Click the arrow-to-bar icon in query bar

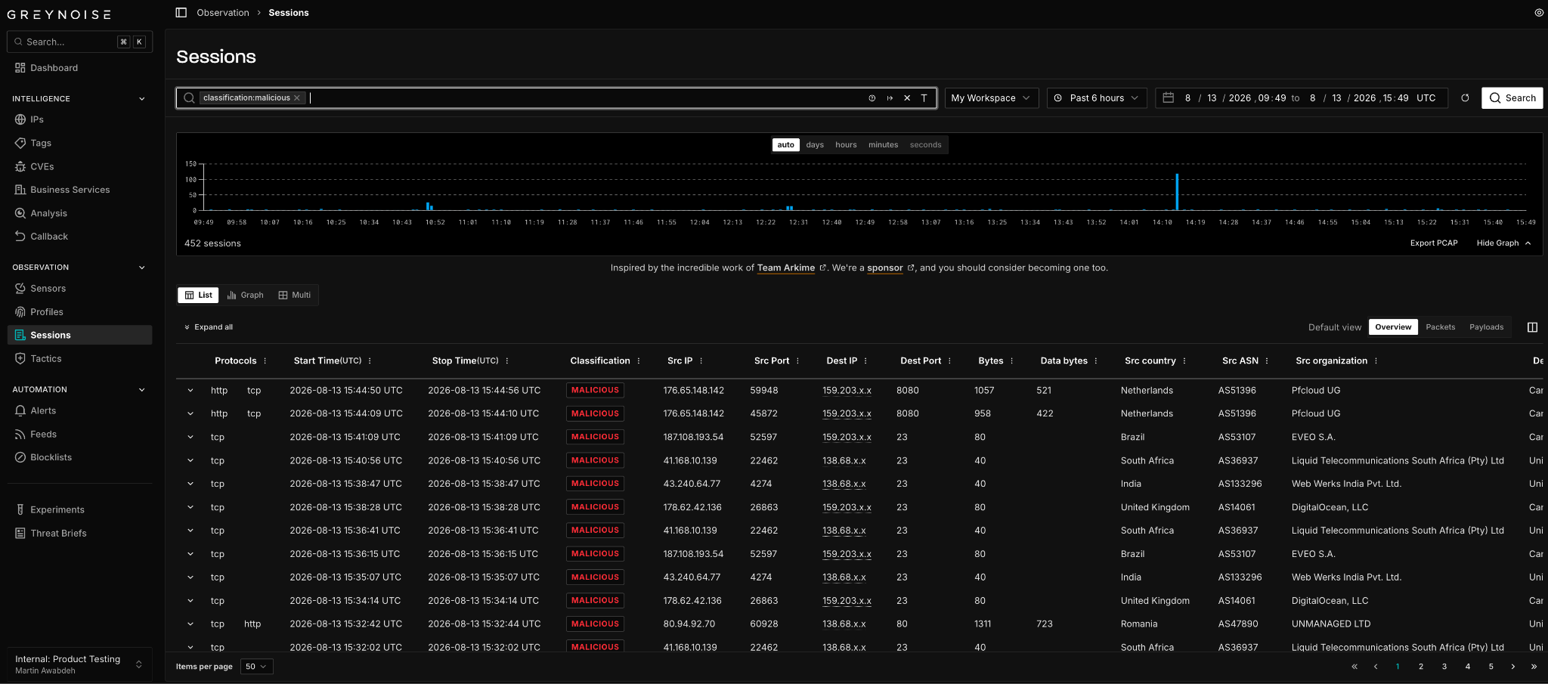click(890, 98)
